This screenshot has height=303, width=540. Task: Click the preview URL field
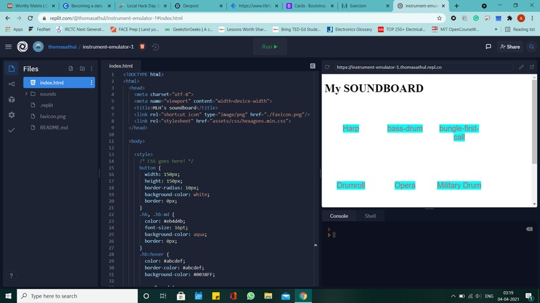(423, 67)
